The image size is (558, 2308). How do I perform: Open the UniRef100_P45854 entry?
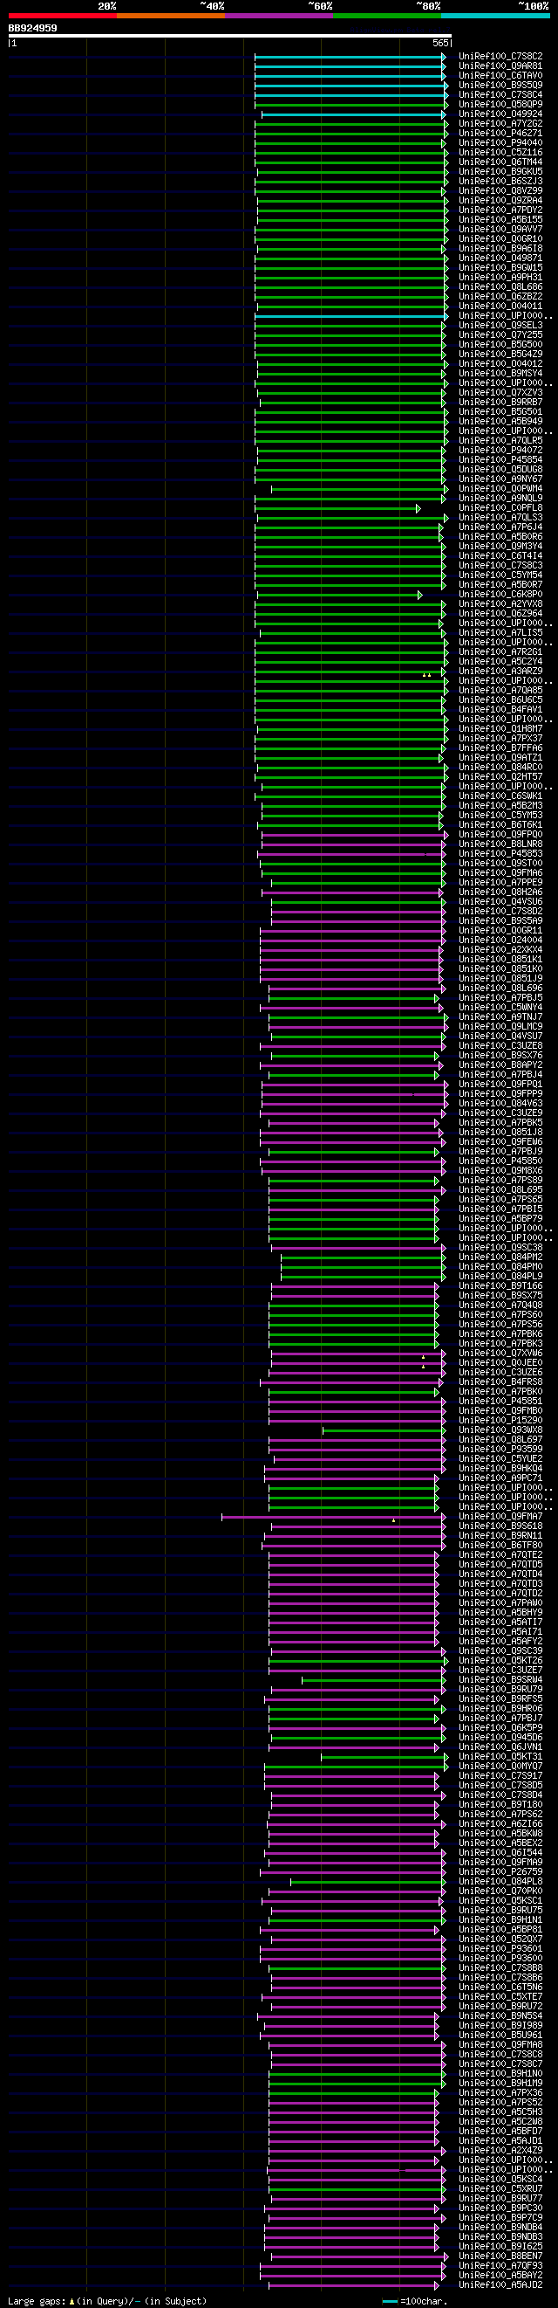click(500, 459)
